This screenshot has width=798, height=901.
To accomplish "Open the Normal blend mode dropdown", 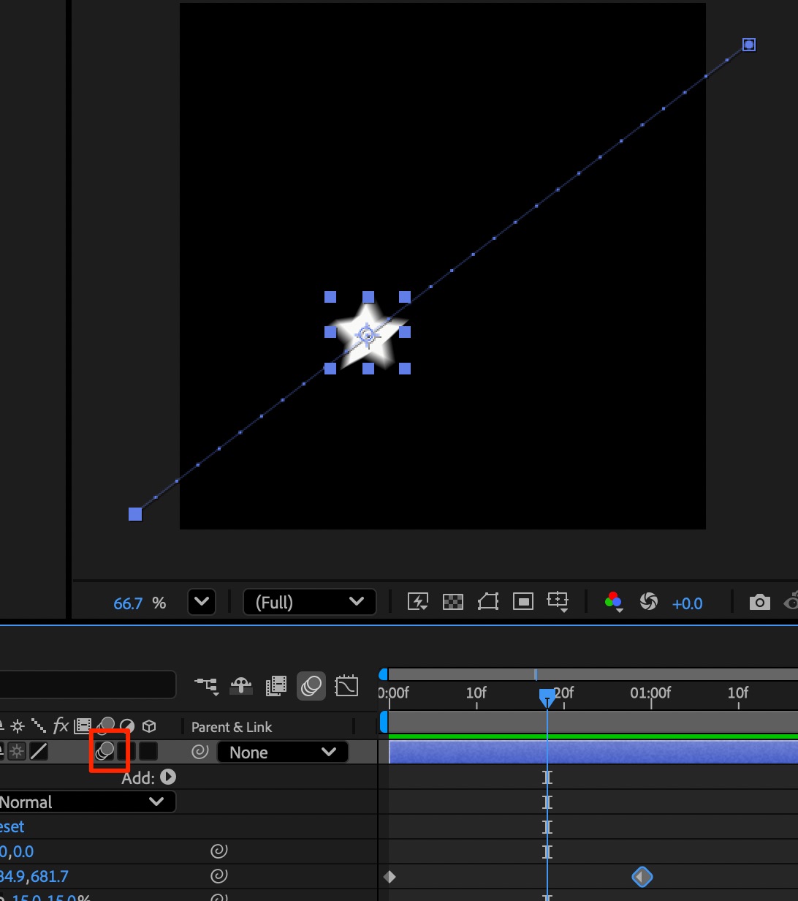I will coord(86,802).
